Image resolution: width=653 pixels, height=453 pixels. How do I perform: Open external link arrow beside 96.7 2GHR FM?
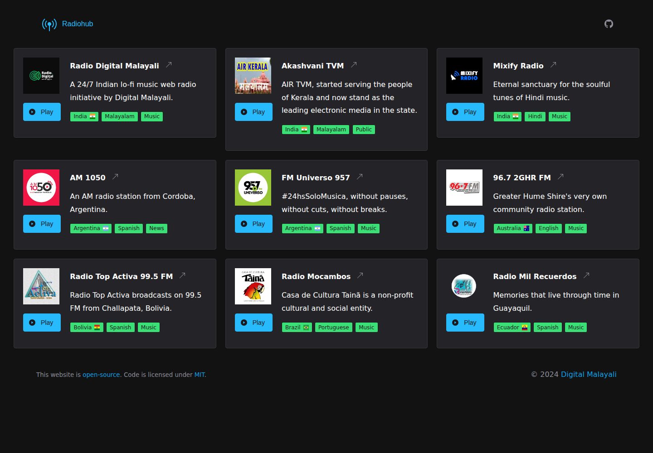tap(560, 177)
